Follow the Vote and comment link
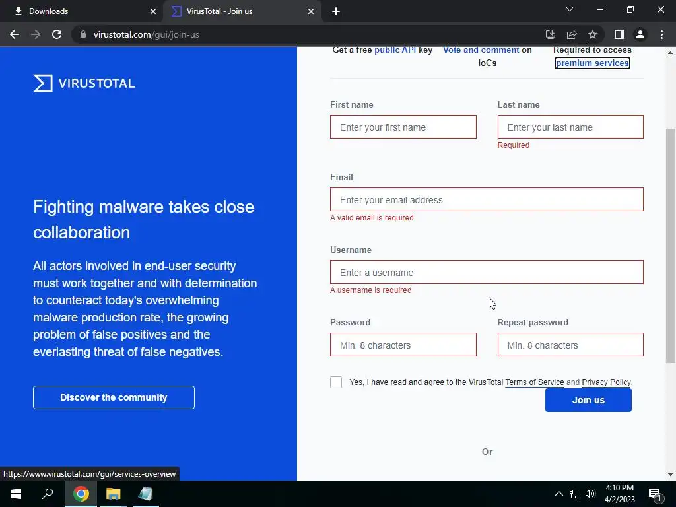Image resolution: width=676 pixels, height=507 pixels. [481, 50]
